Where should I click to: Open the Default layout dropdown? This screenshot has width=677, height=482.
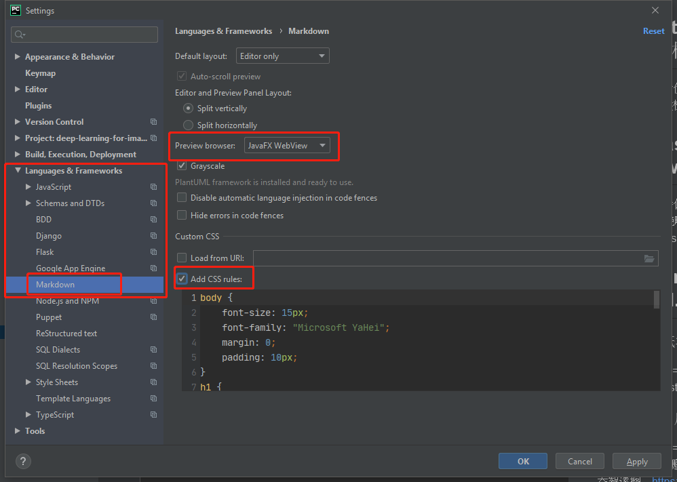(283, 56)
